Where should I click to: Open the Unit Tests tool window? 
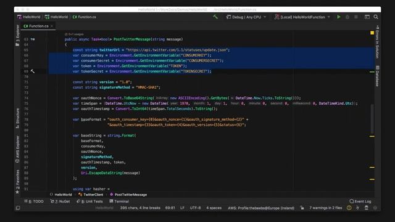click(x=89, y=202)
